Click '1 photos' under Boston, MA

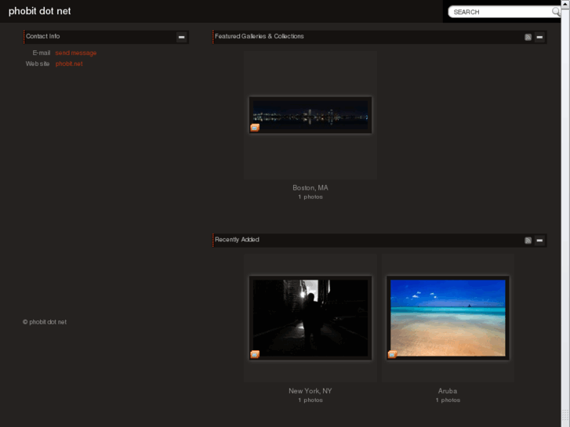tap(310, 197)
